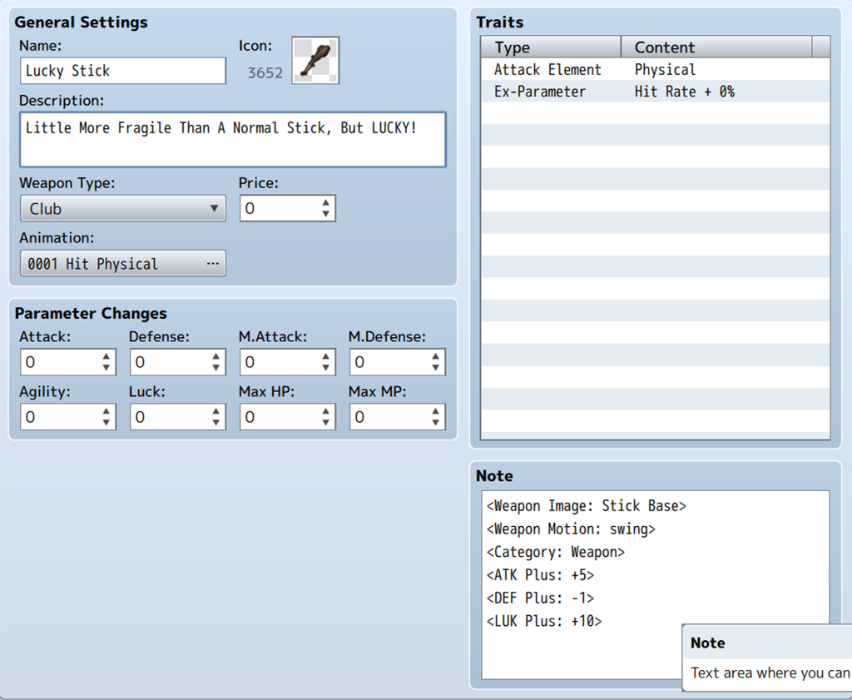Click the Content column header in Traits
Screen dimensions: 852x700
point(716,47)
